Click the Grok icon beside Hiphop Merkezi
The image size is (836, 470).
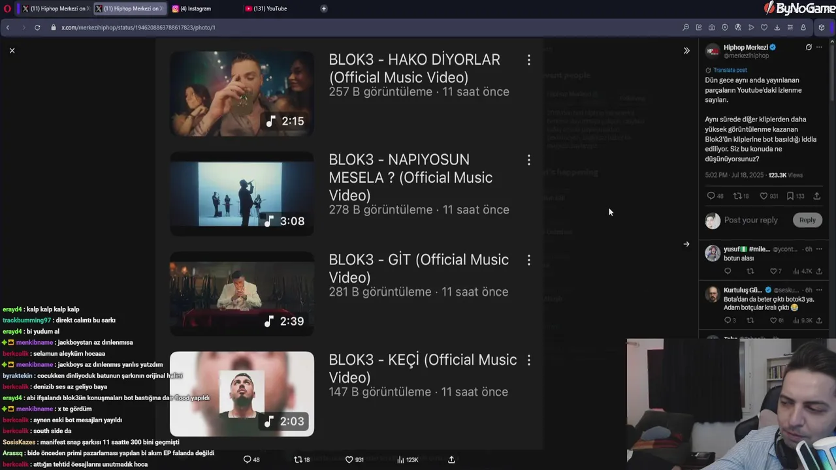tap(809, 48)
